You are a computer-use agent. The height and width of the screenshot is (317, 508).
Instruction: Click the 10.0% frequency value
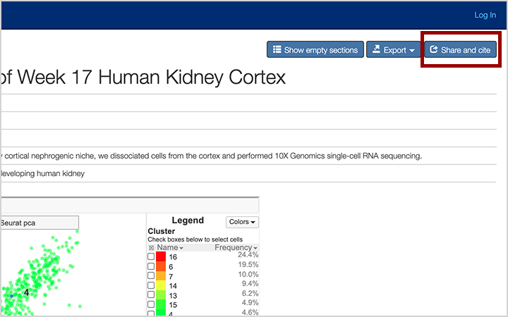(x=248, y=274)
